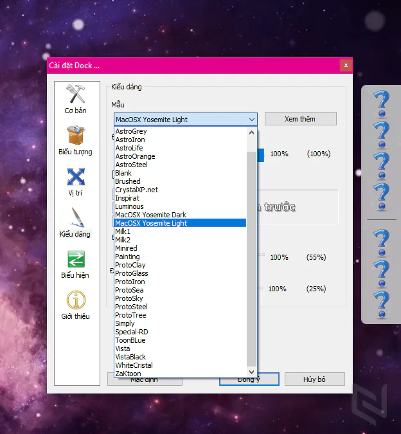401x434 pixels.
Task: Pick ProtoGlass from the list
Action: pyautogui.click(x=180, y=273)
